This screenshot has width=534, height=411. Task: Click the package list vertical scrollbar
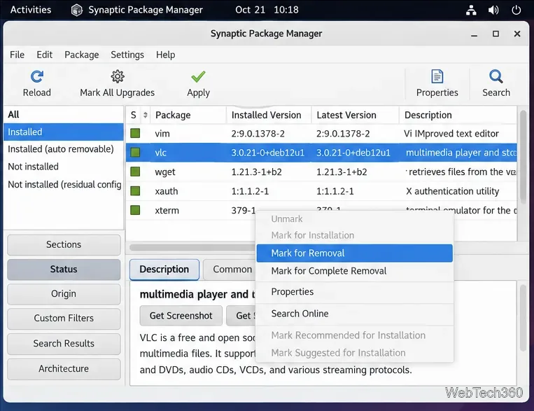point(523,157)
